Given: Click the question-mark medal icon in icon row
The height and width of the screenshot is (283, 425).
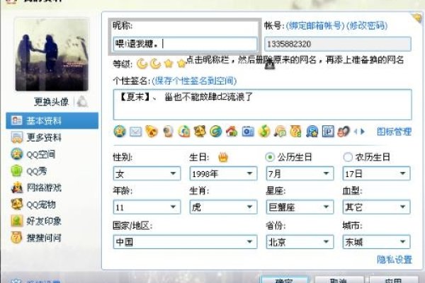Looking at the screenshot, I should pos(295,132).
